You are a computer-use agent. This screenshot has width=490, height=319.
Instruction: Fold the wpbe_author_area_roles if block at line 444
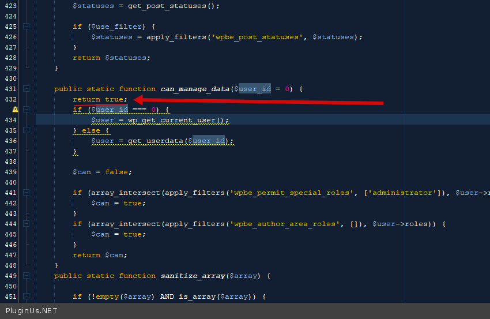pos(26,224)
